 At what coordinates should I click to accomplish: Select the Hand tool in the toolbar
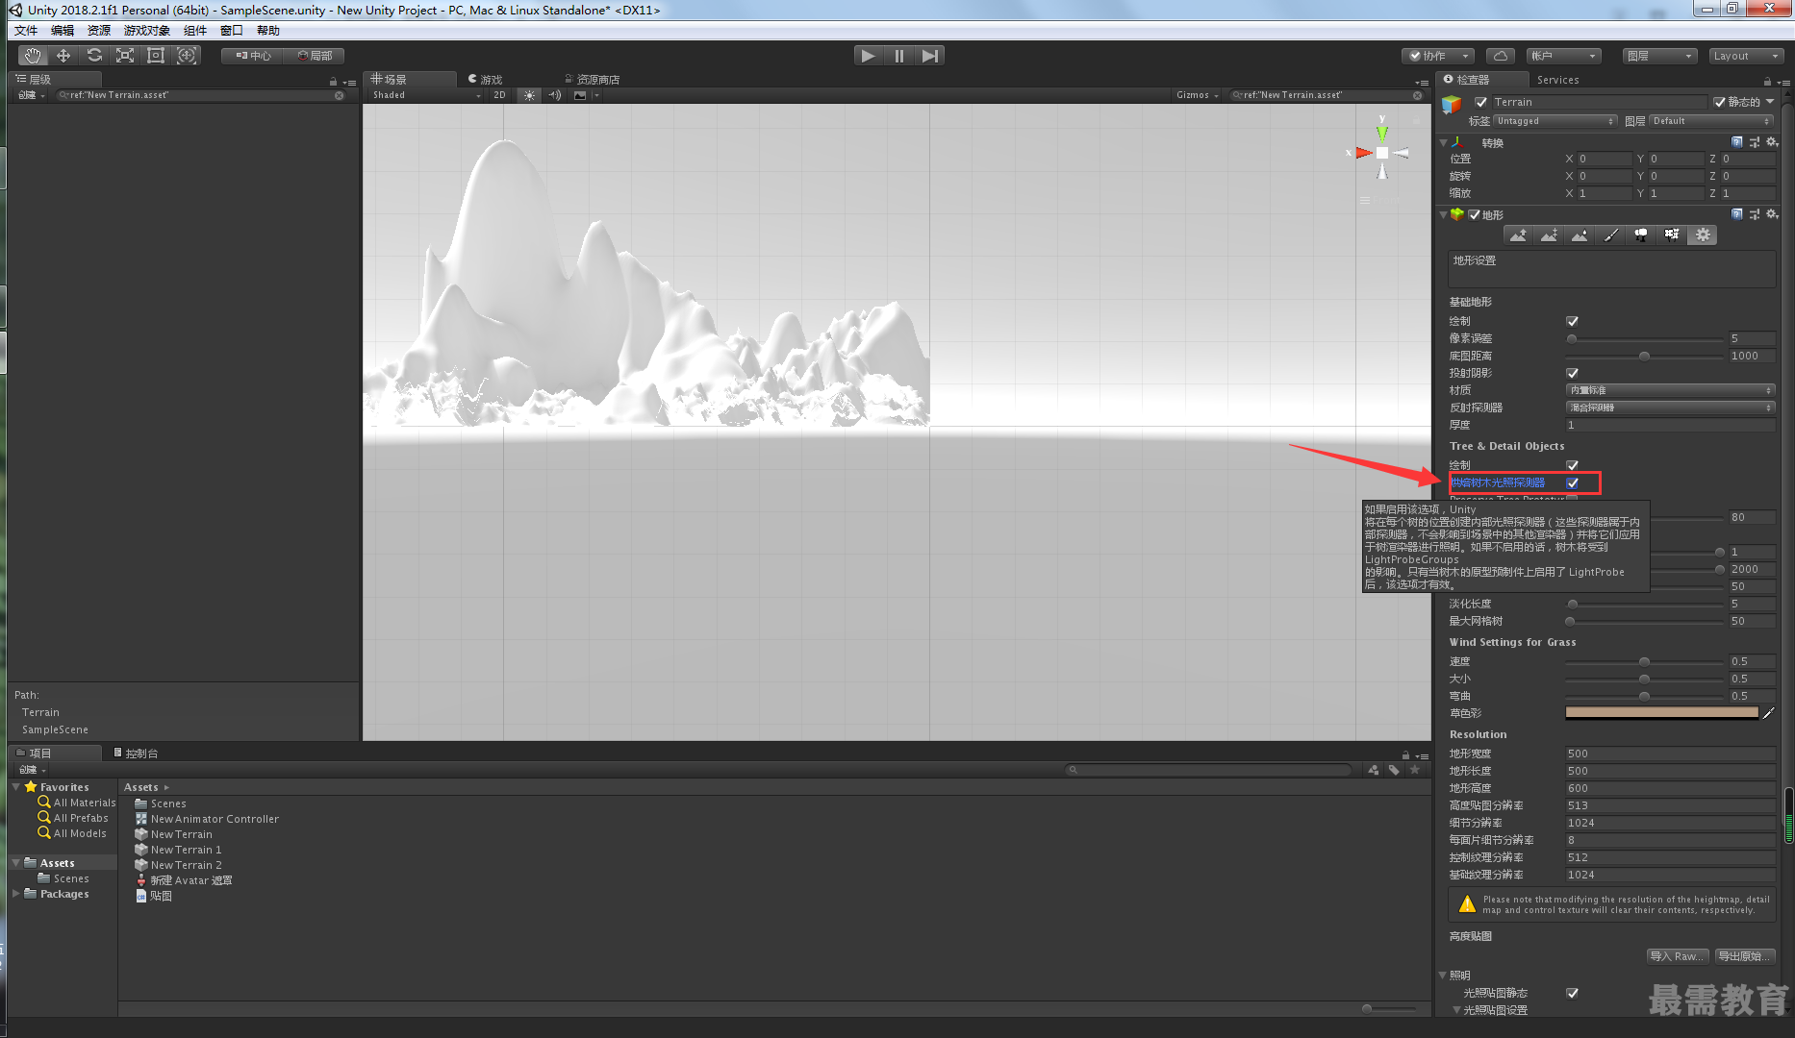coord(33,56)
